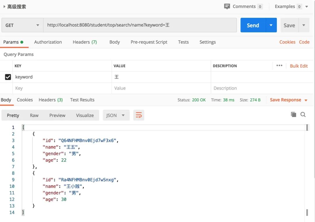Click the request URL input field
Viewport: 315px width, 222px height.
140,25
